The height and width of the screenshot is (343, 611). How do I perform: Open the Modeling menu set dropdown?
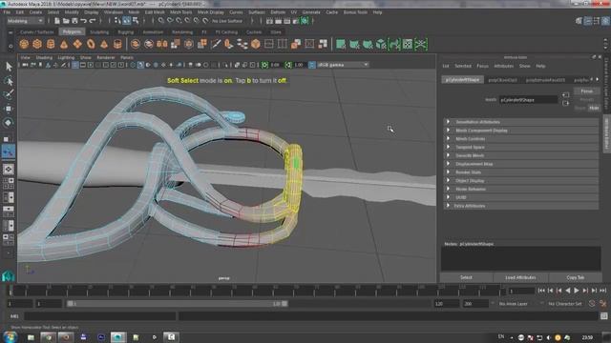pos(25,21)
